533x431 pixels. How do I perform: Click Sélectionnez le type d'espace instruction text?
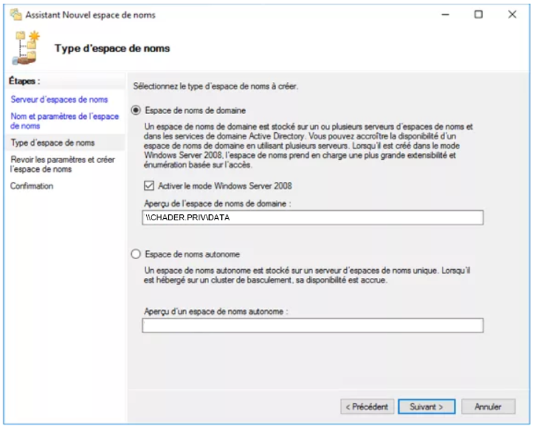coord(215,86)
